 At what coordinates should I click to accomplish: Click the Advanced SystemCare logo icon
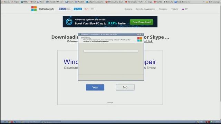click(x=69, y=22)
